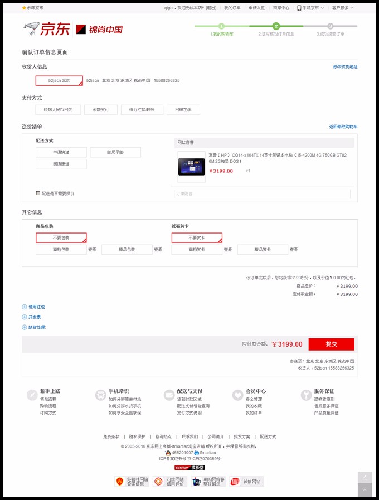Click the 新手上路 compass icon
Viewport: 379px width, 500px height.
tap(32, 395)
